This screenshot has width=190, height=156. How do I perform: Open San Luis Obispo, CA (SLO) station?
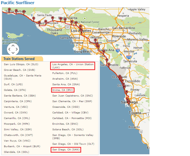pos(21,64)
